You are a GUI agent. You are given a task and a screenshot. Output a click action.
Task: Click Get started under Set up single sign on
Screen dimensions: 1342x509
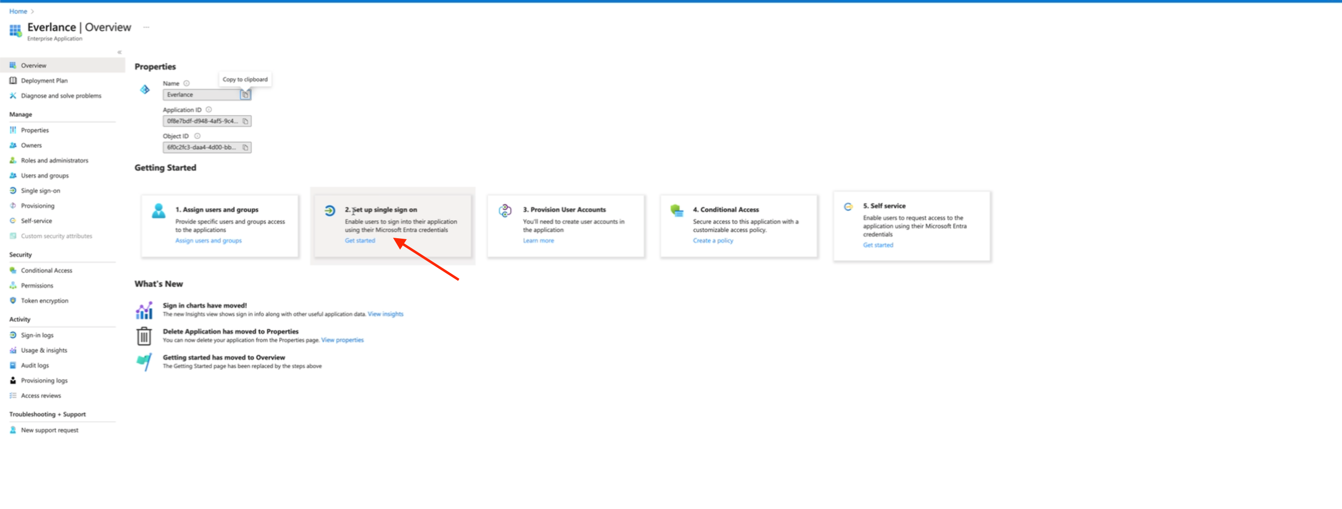359,241
